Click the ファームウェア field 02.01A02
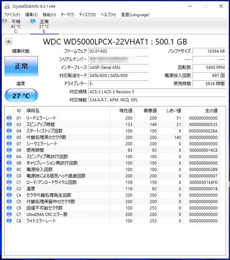The height and width of the screenshot is (260, 230). pos(118,51)
